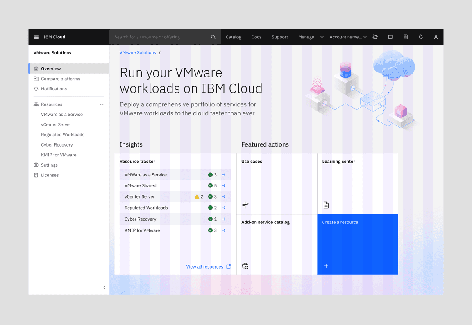Click the search magnifier icon

[x=213, y=37]
